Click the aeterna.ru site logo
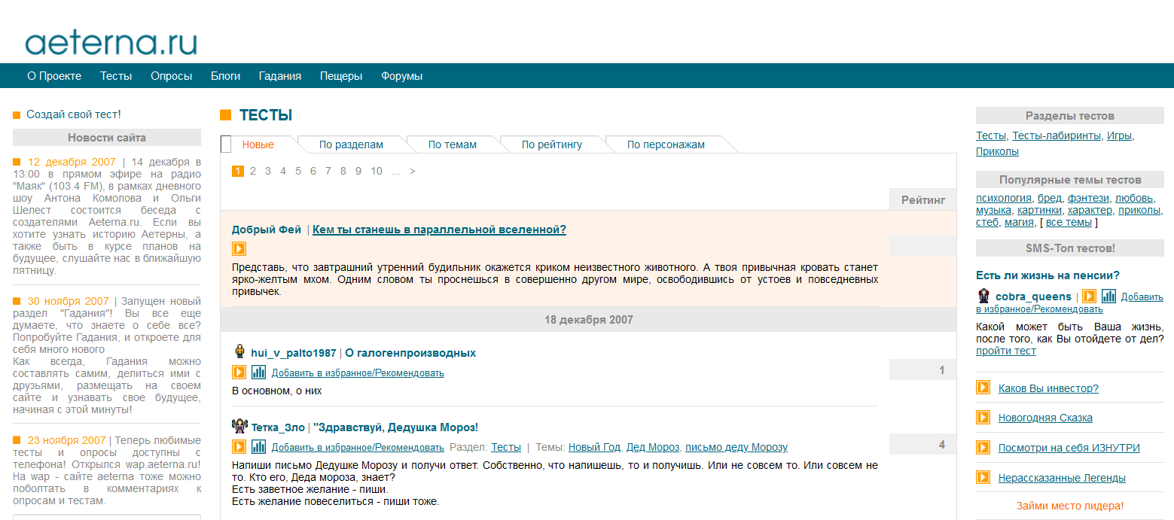 click(x=111, y=42)
